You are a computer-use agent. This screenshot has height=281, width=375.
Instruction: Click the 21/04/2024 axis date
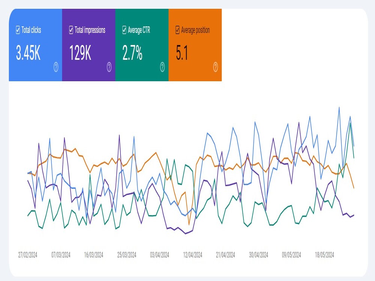[x=225, y=255]
